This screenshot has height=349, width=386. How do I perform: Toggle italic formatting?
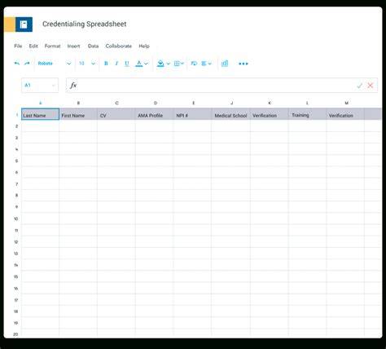116,64
